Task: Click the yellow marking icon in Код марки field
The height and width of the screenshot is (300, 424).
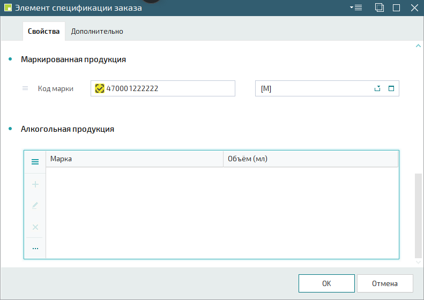Action: coord(99,88)
